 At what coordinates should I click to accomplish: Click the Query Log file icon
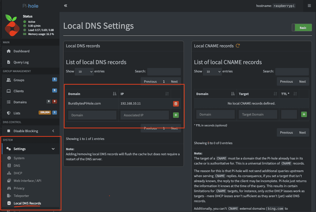[x=9, y=62]
